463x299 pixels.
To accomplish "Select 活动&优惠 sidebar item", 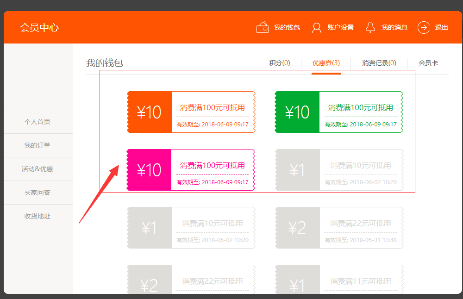I will [x=38, y=169].
